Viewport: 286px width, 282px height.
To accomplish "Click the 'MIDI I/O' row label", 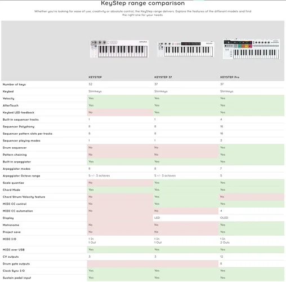I will pos(10,239).
